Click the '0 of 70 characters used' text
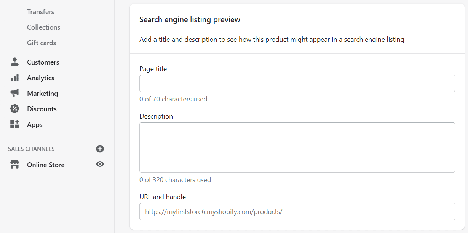Viewport: 468px width, 233px height. [x=173, y=99]
